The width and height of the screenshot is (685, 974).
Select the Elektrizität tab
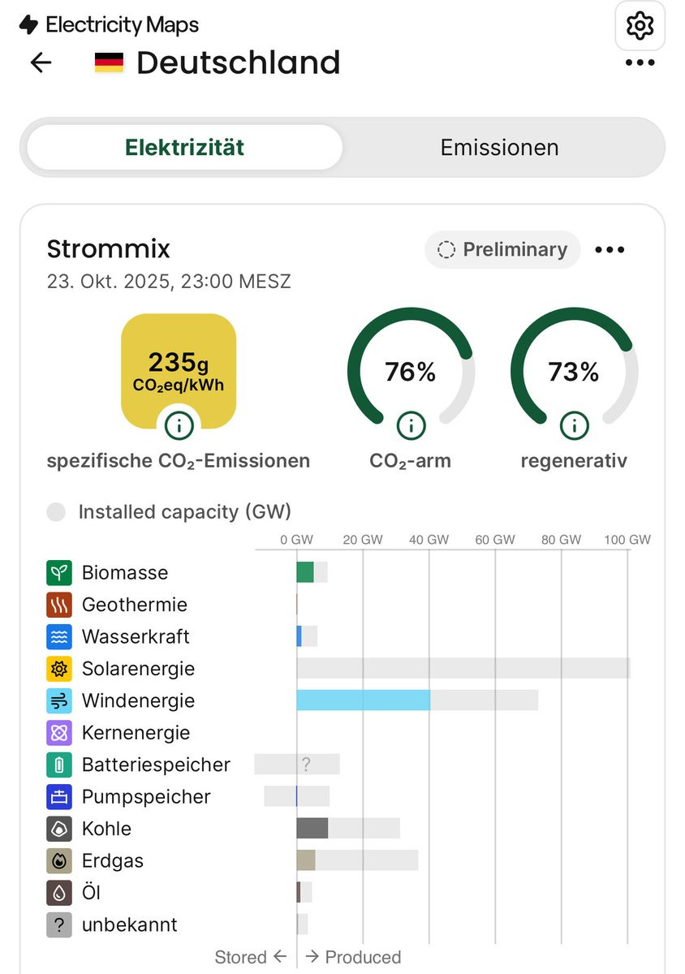coord(185,147)
